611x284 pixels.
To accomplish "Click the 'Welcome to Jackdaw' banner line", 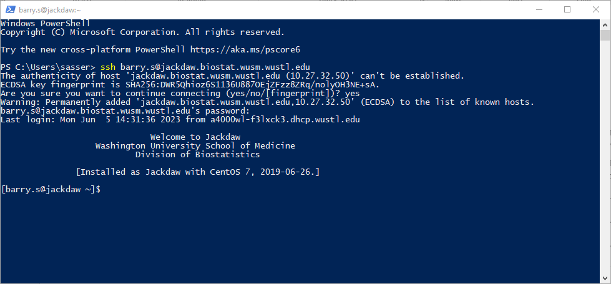I will (195, 137).
